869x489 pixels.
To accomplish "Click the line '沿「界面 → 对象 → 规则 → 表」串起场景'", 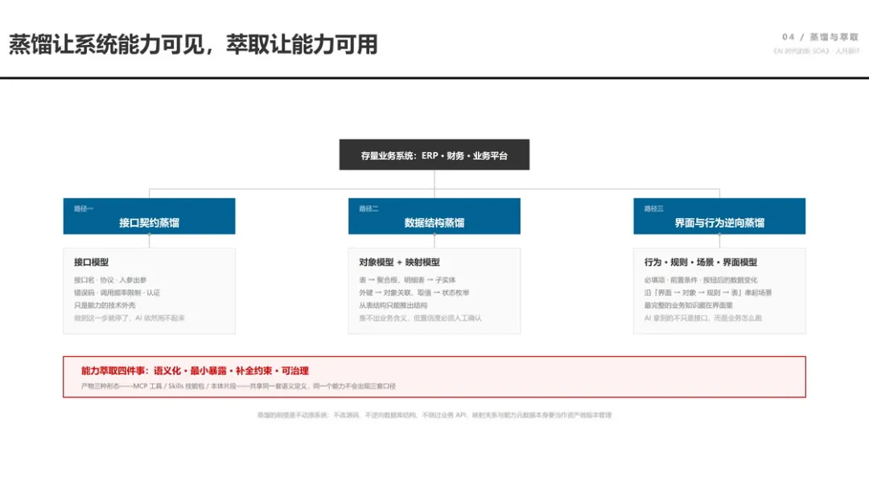I will pos(708,293).
